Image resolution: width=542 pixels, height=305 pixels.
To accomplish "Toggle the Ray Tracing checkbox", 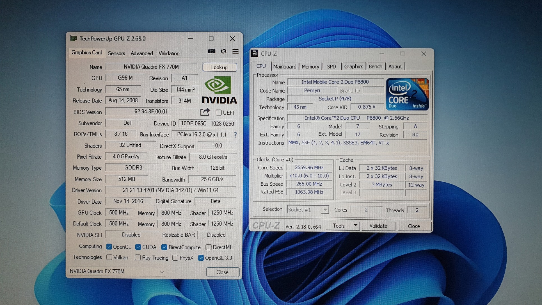I will tap(138, 258).
